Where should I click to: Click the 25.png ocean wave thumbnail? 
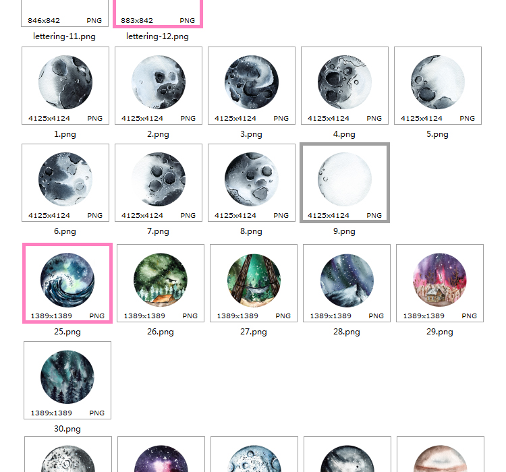[67, 283]
